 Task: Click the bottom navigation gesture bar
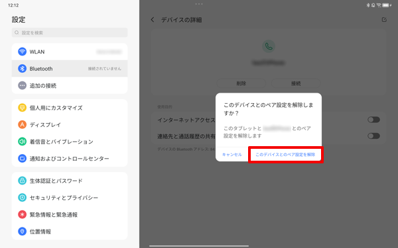coord(199,246)
